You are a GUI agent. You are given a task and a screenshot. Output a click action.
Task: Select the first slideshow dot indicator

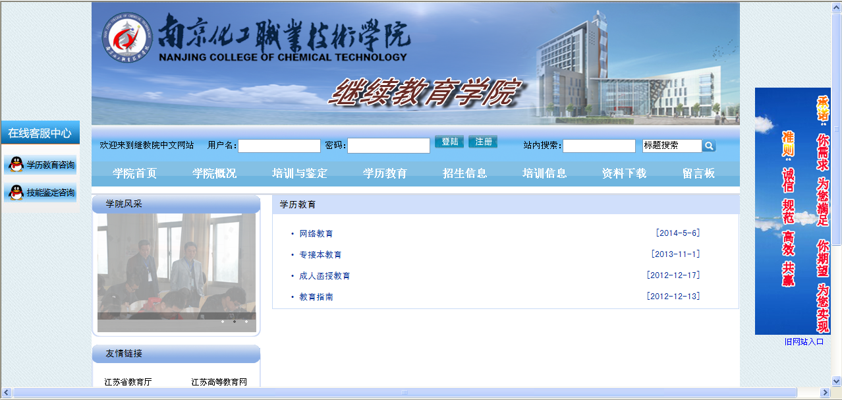tap(223, 322)
